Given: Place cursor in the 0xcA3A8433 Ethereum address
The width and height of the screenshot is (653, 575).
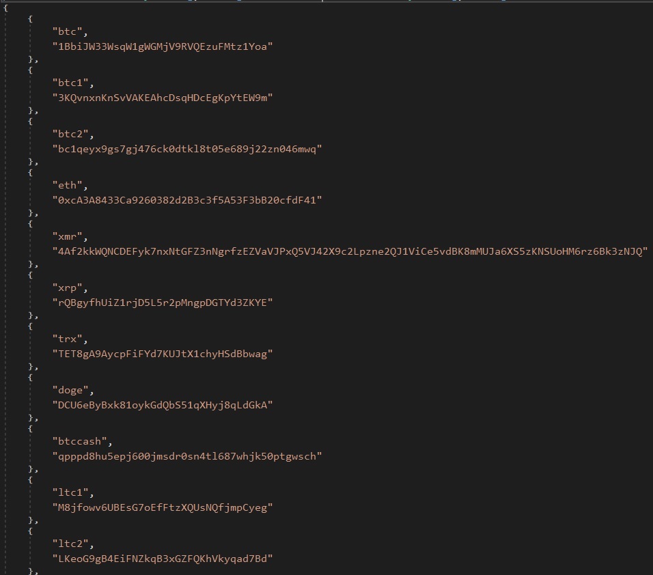Looking at the screenshot, I should point(187,200).
